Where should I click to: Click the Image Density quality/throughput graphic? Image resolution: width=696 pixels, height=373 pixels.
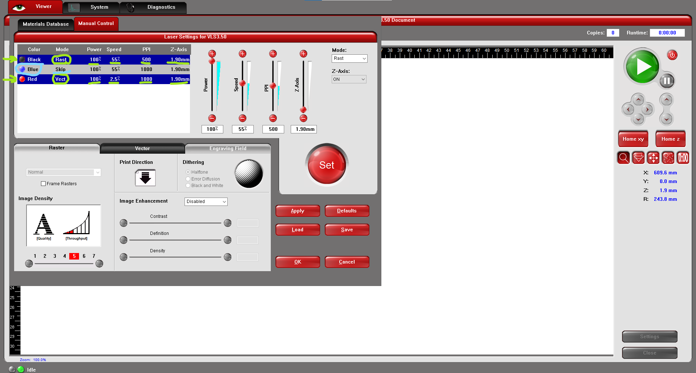click(x=63, y=225)
